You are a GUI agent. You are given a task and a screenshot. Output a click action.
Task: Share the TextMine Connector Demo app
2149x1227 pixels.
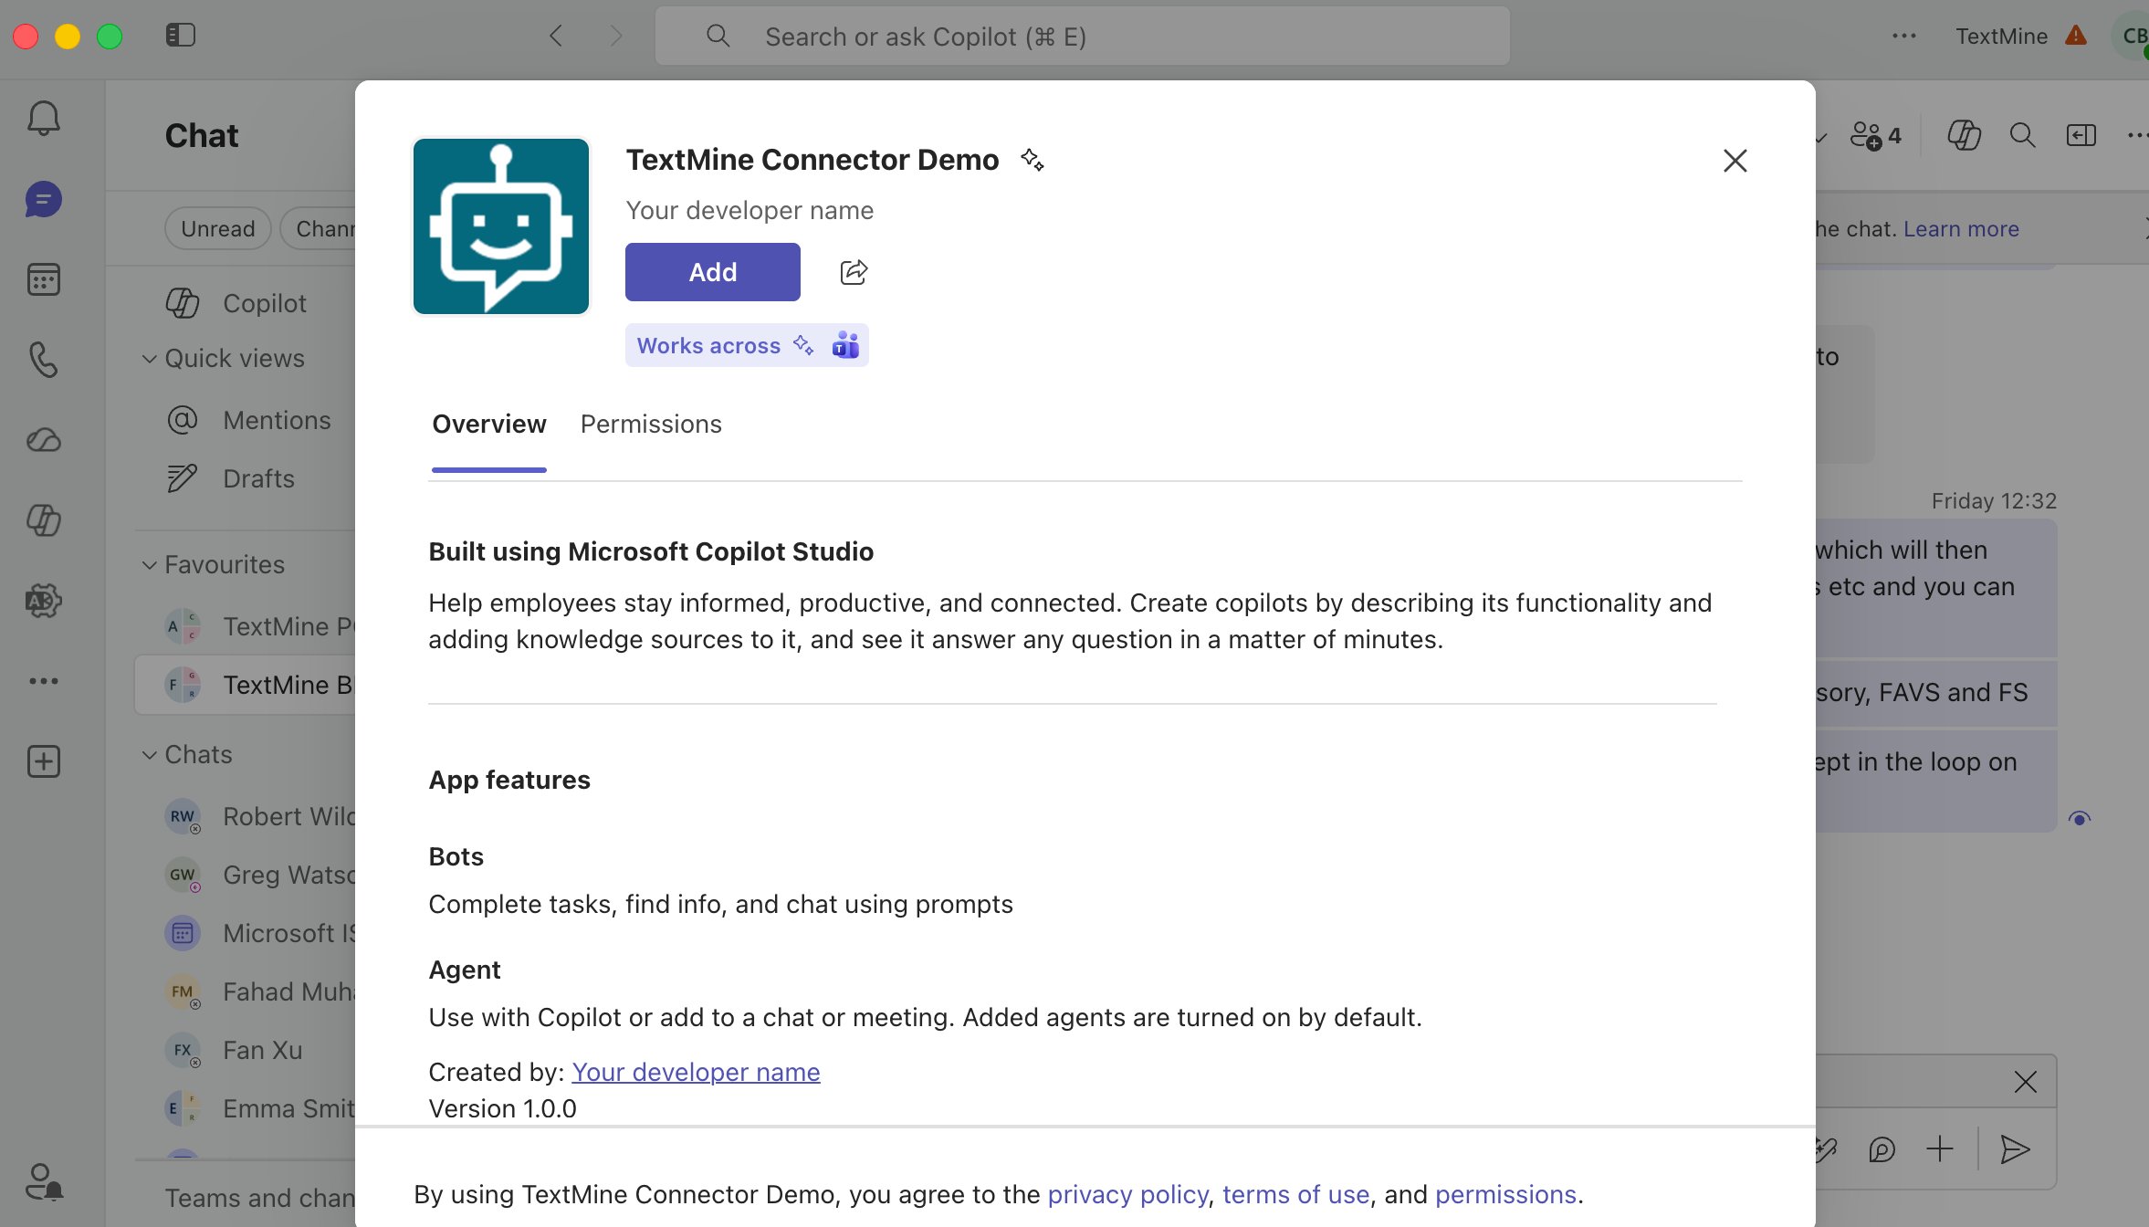854,272
